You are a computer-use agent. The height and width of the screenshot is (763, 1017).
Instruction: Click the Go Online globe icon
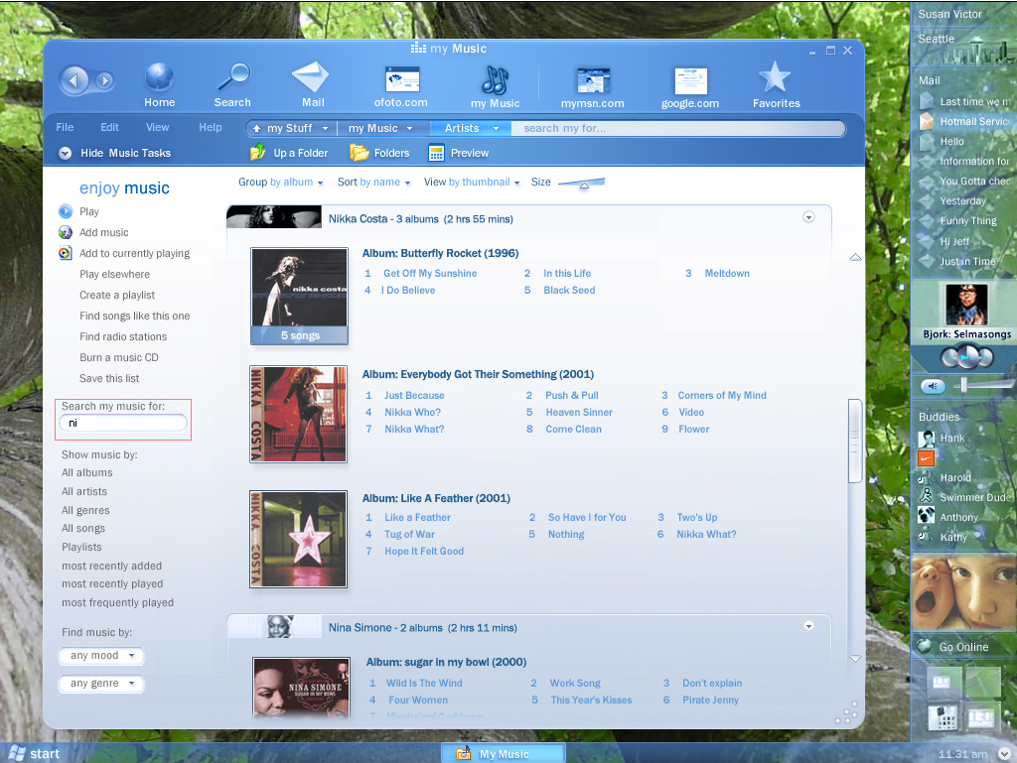coord(925,646)
